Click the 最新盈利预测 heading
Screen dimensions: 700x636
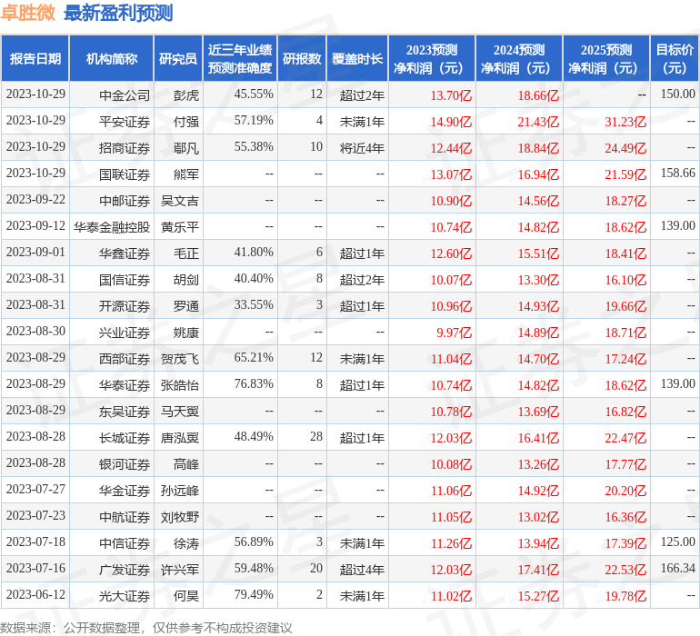(x=118, y=13)
